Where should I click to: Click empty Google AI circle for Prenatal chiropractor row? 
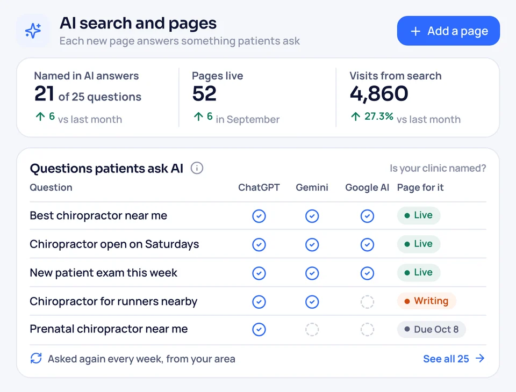click(367, 330)
